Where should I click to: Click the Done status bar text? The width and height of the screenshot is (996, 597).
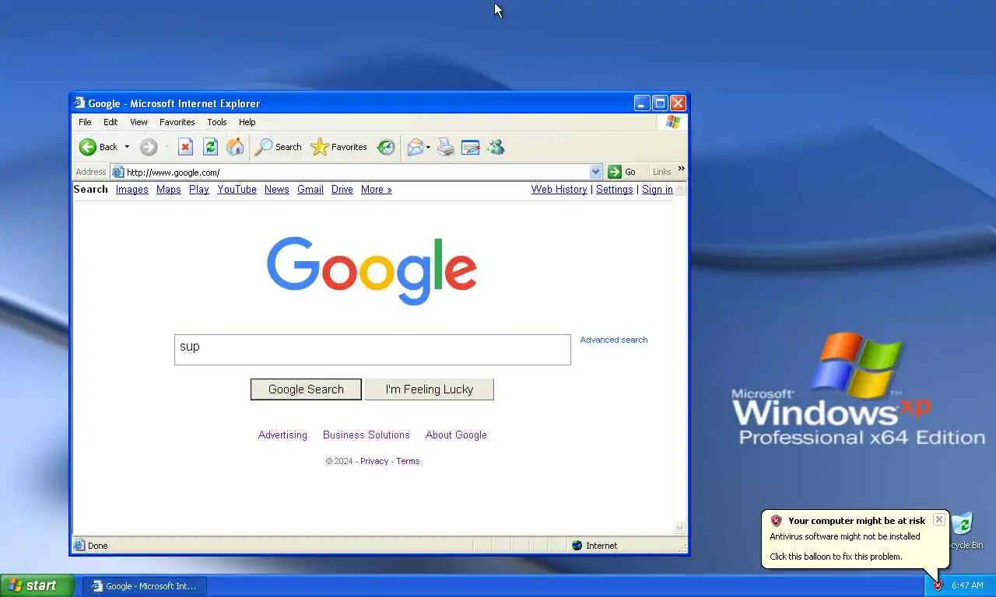(x=98, y=546)
